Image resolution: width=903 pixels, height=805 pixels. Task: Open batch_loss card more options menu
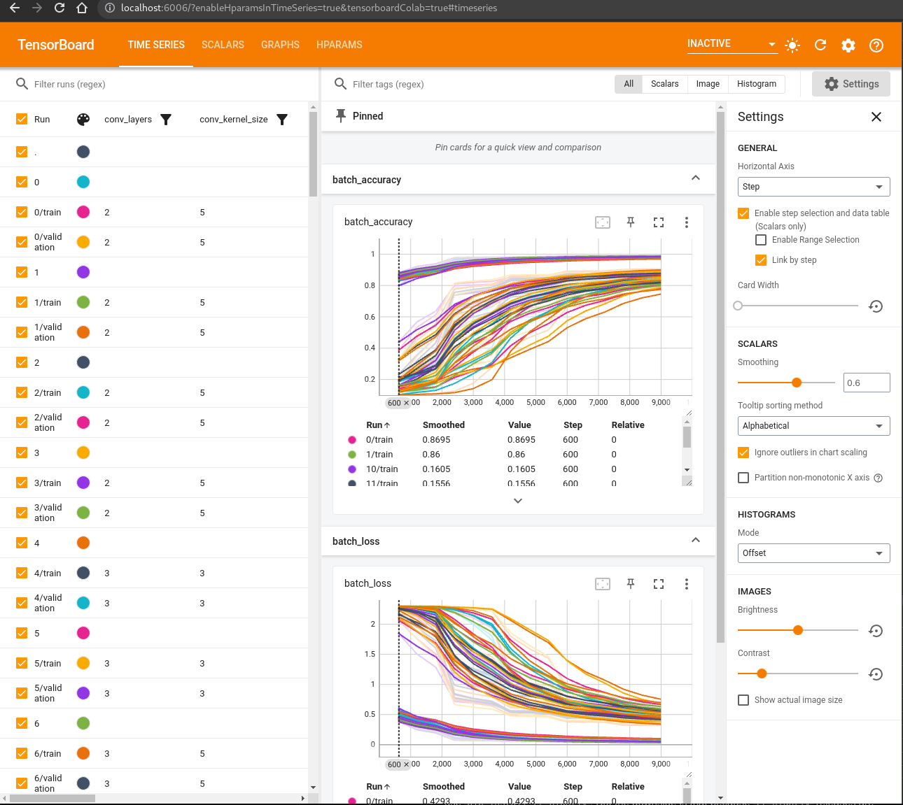pos(687,584)
